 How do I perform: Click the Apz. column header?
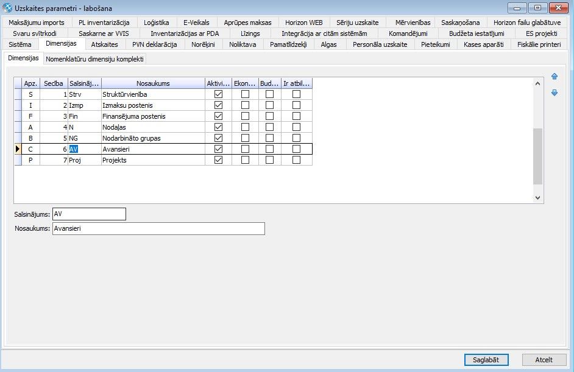coord(30,83)
